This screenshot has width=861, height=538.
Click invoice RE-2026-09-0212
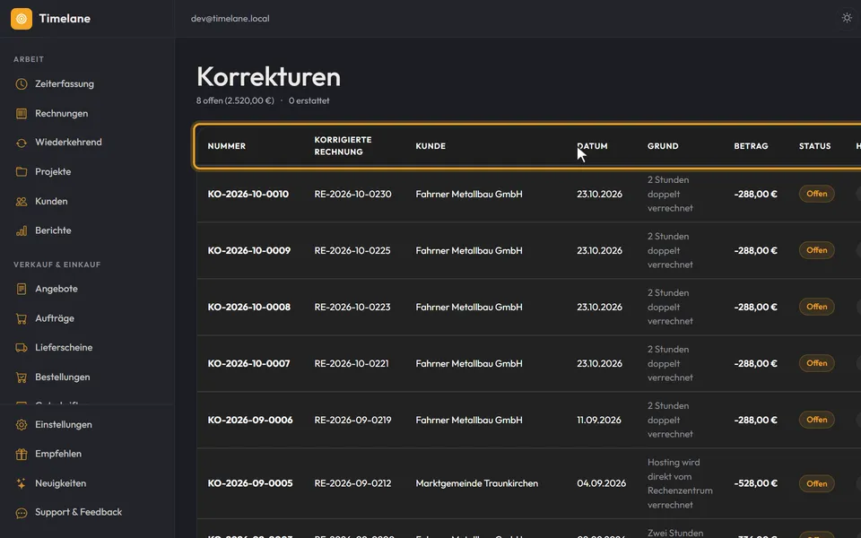(x=352, y=483)
